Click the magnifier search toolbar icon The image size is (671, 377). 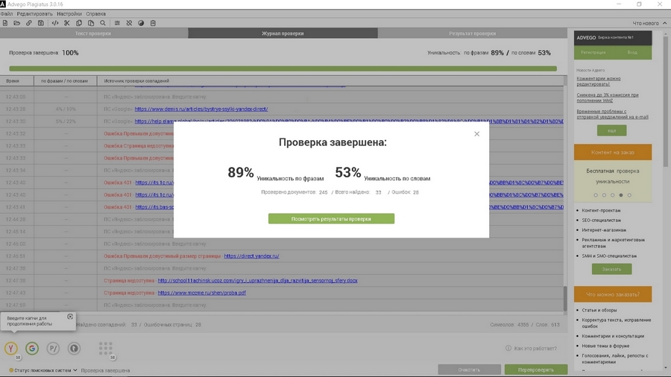click(103, 23)
